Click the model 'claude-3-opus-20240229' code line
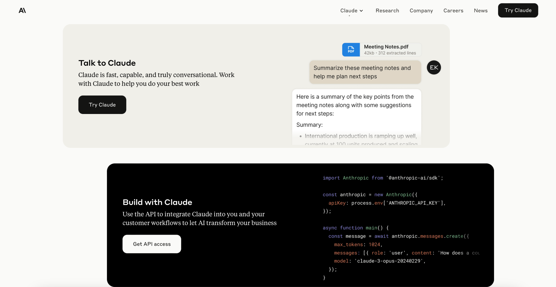Viewport: 556px width, 287px height. point(380,261)
